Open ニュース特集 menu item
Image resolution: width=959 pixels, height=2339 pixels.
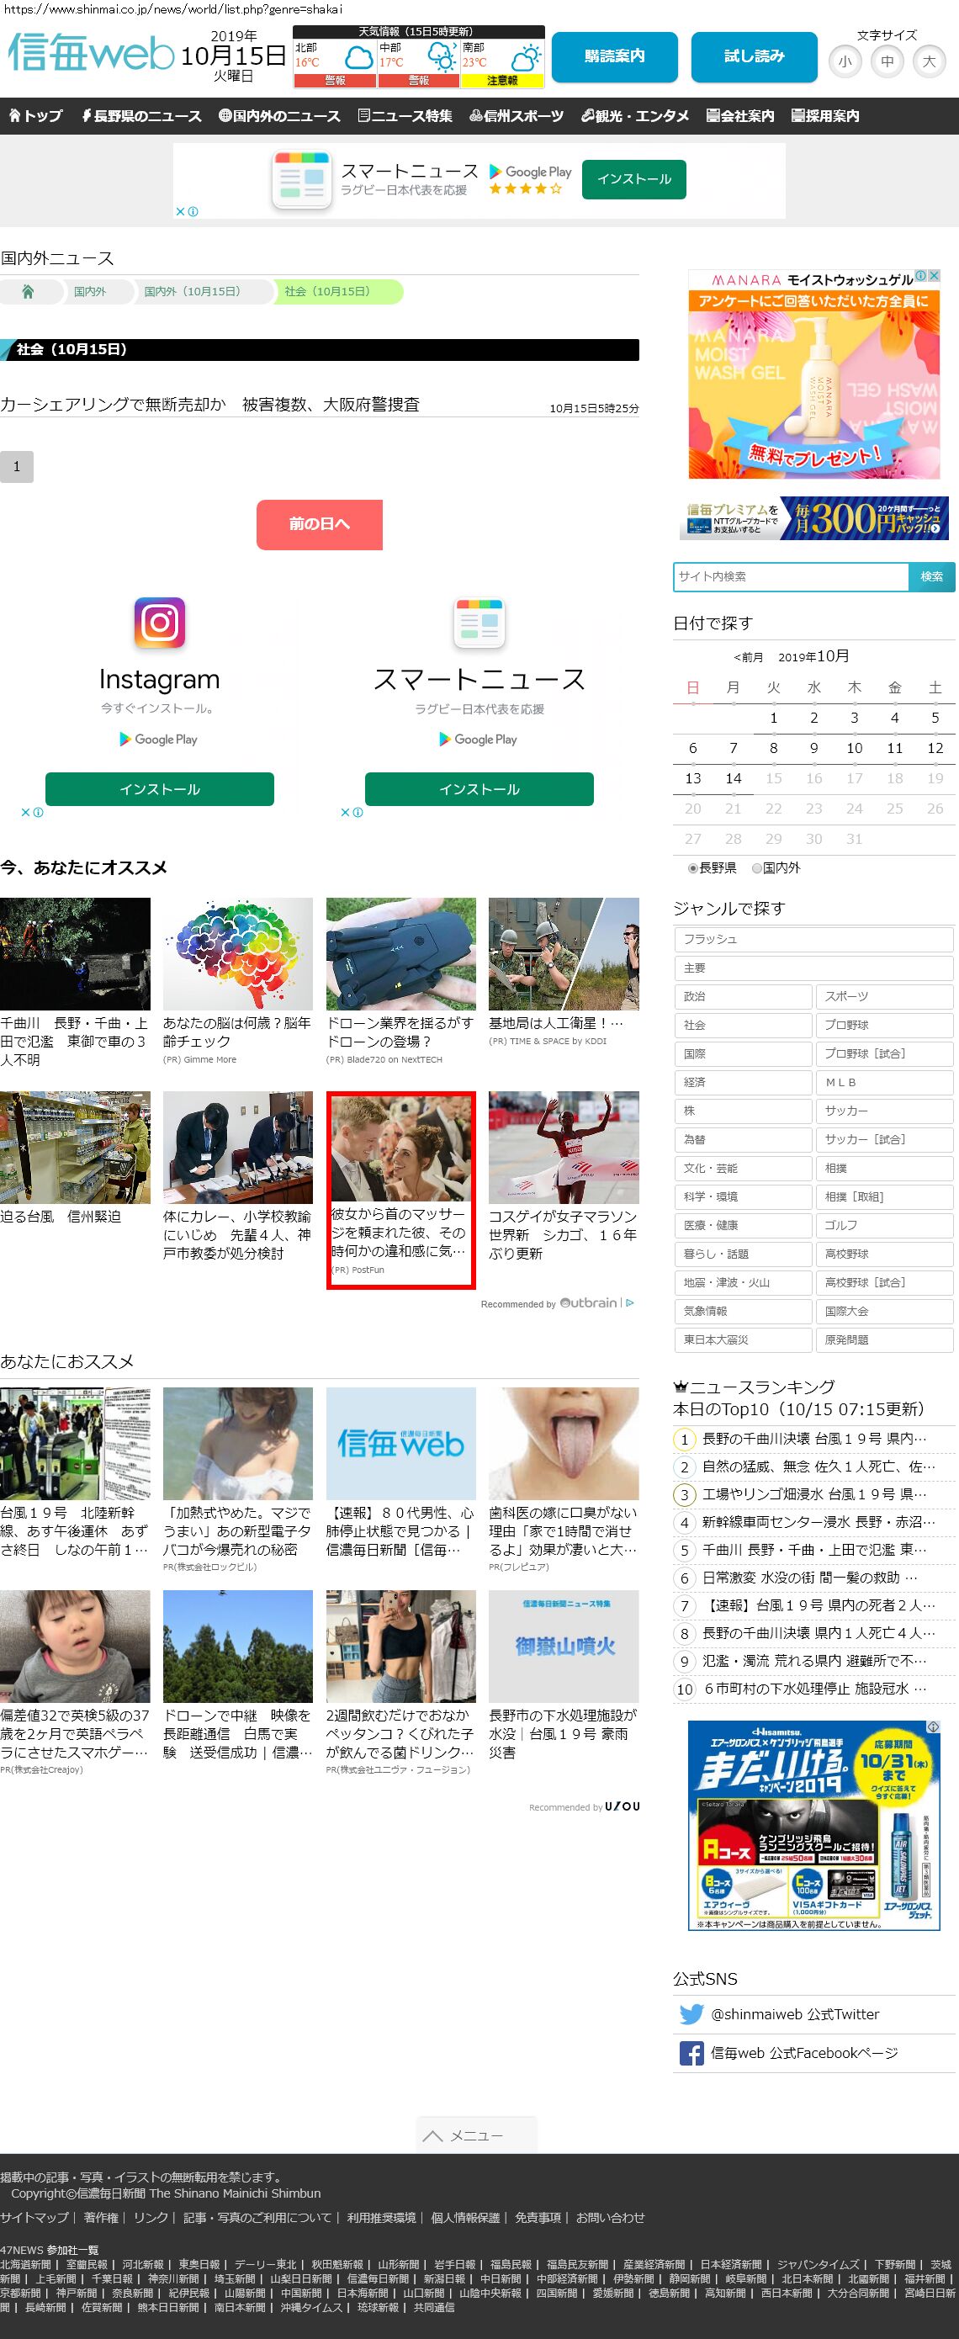point(405,116)
